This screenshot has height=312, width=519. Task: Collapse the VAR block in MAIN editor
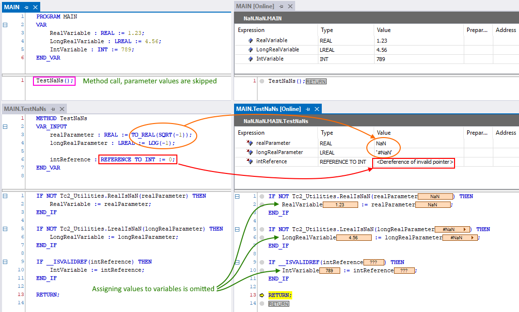coord(5,25)
